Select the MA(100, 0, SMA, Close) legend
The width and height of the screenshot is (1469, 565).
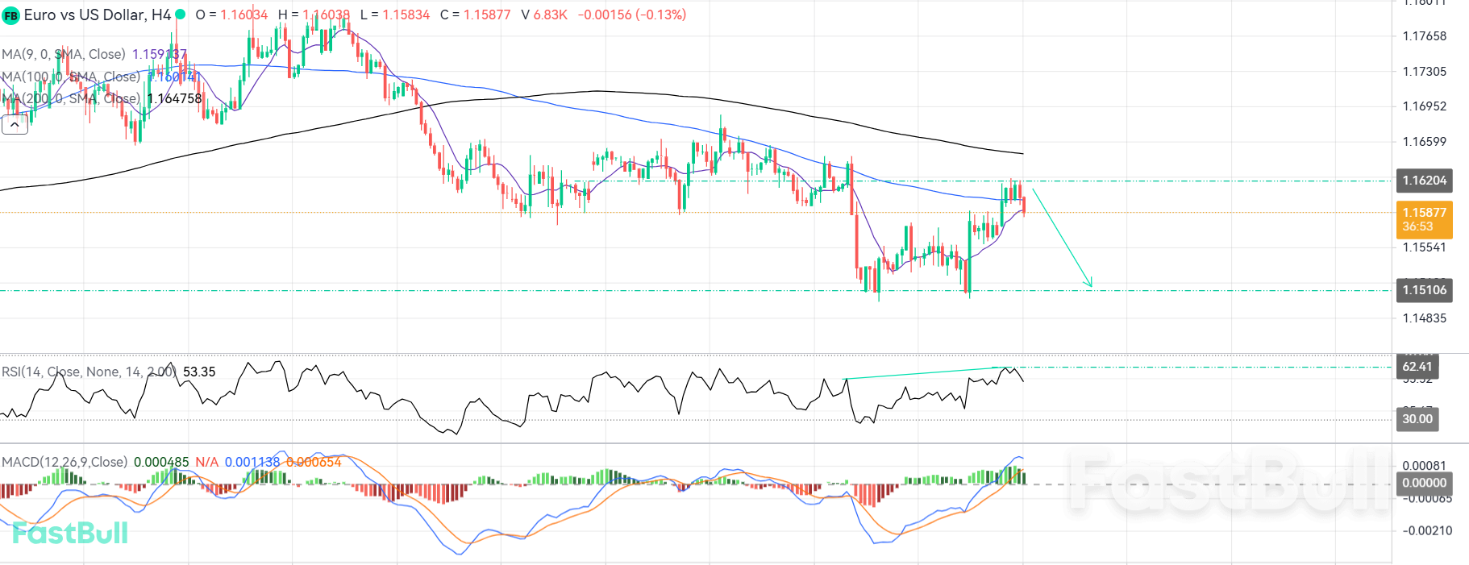[x=71, y=77]
